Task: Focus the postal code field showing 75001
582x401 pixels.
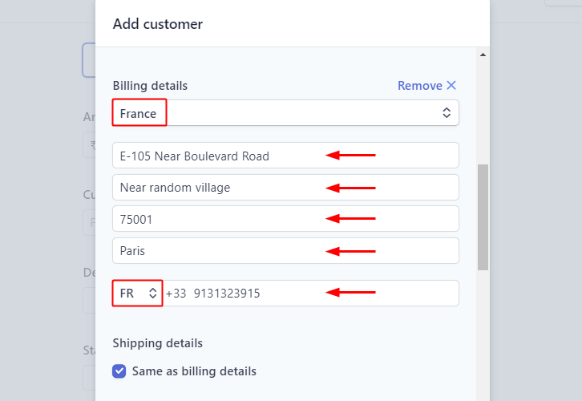Action: coord(285,219)
